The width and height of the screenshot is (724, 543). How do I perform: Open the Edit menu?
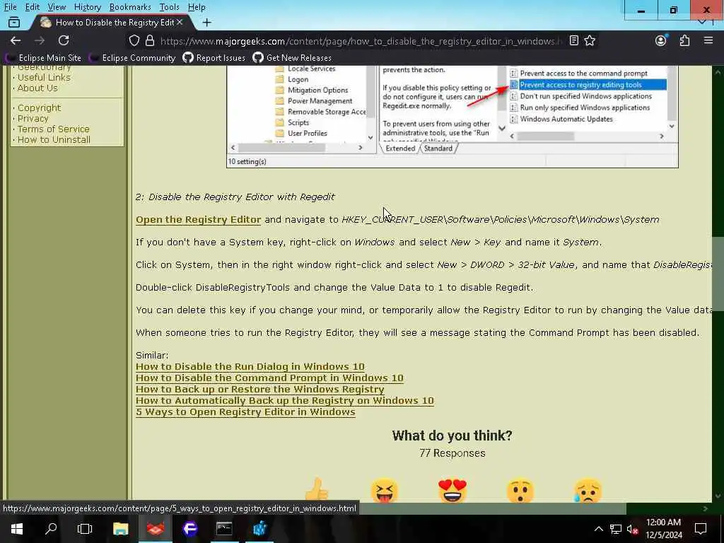pyautogui.click(x=33, y=7)
